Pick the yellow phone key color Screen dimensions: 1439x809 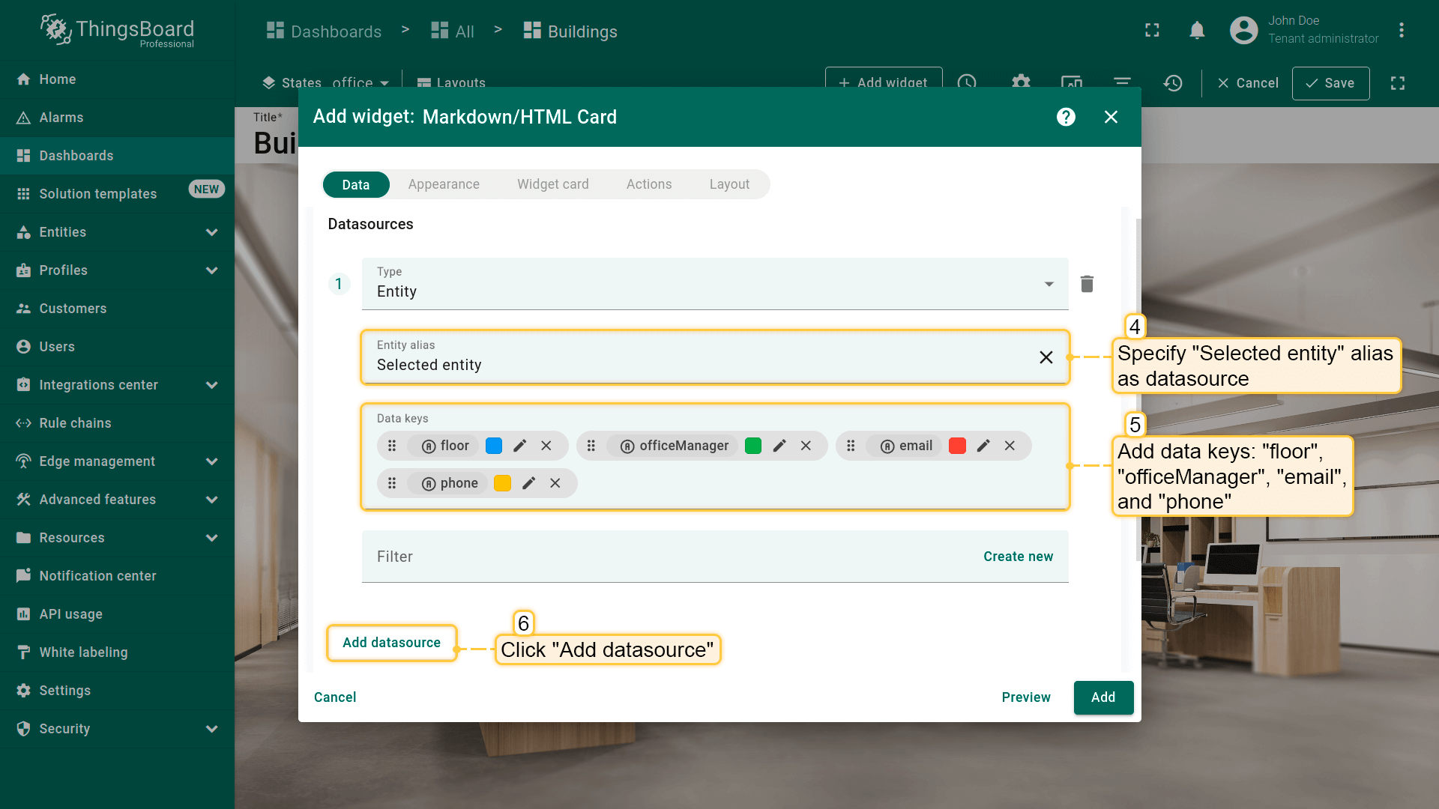coord(503,483)
